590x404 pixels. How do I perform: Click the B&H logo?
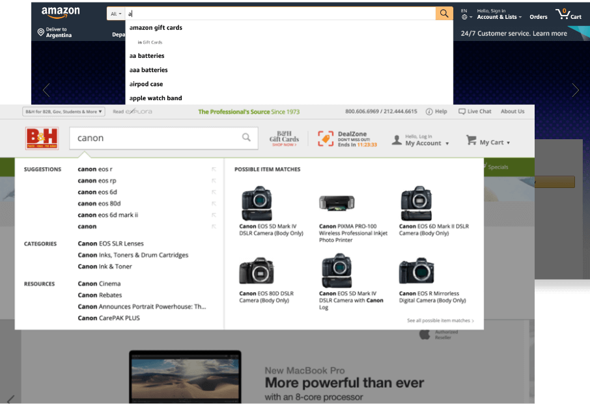42,139
